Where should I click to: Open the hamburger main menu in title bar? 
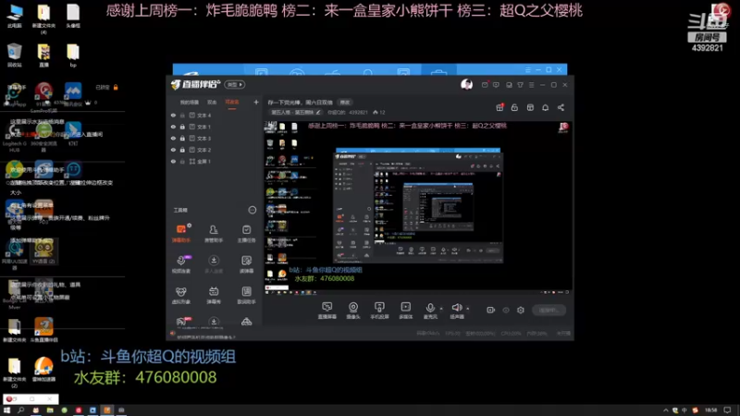pyautogui.click(x=531, y=85)
